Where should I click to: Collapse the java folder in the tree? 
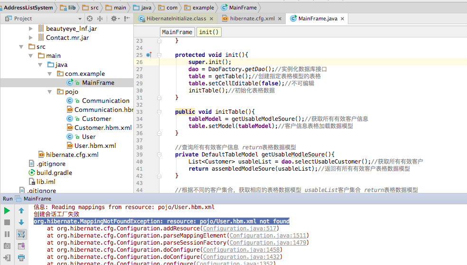[40, 64]
